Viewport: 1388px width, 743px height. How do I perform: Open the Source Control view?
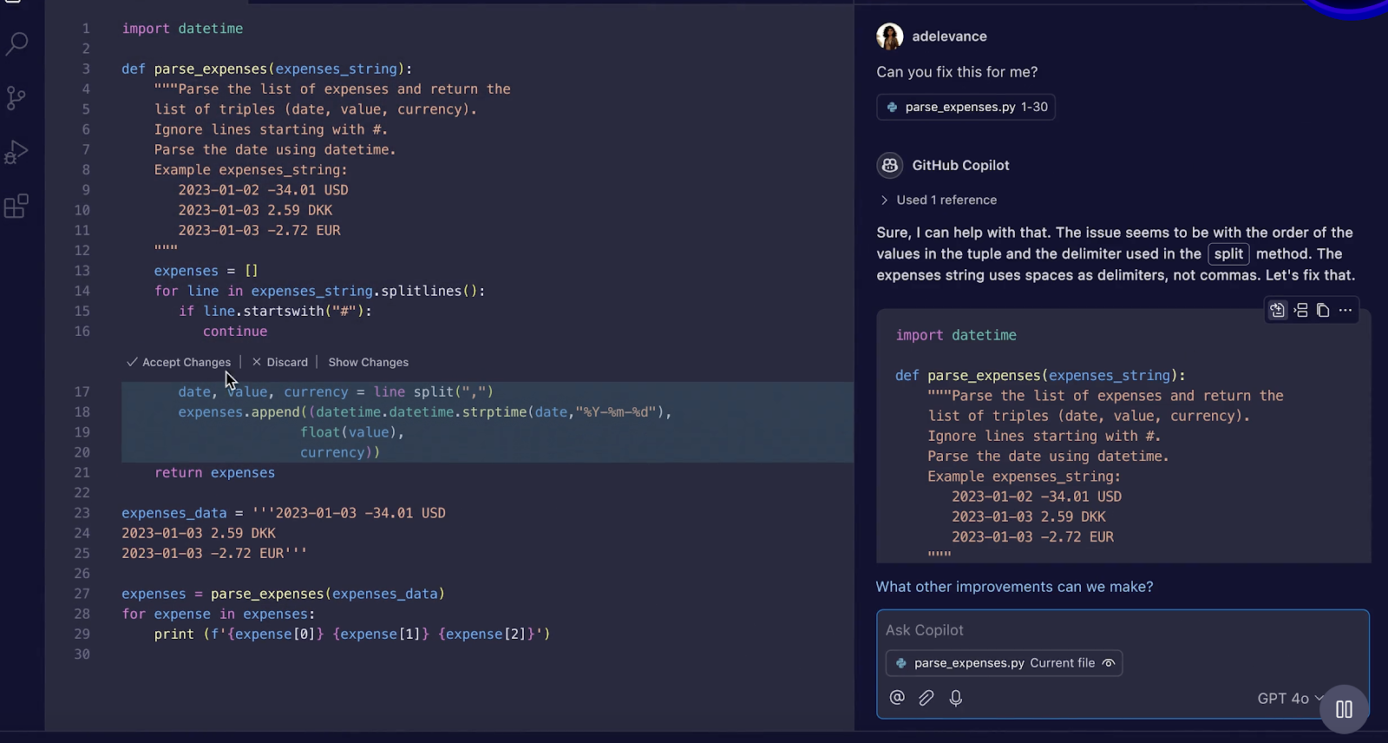[x=16, y=97]
